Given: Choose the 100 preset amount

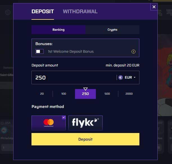Looking at the screenshot, I should 64,94.
